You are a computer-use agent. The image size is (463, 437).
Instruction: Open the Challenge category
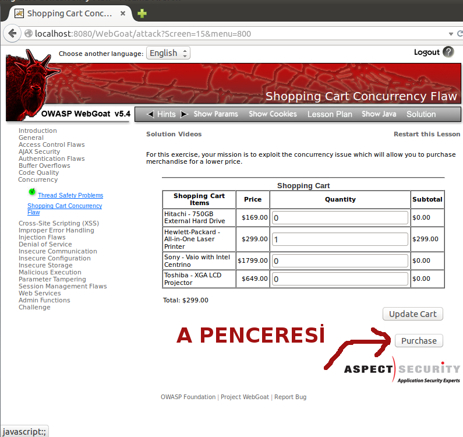pyautogui.click(x=34, y=307)
